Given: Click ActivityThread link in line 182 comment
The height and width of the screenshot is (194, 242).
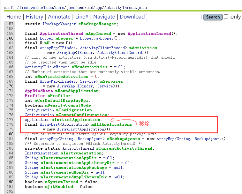Looking at the screenshot, I should (118, 143).
